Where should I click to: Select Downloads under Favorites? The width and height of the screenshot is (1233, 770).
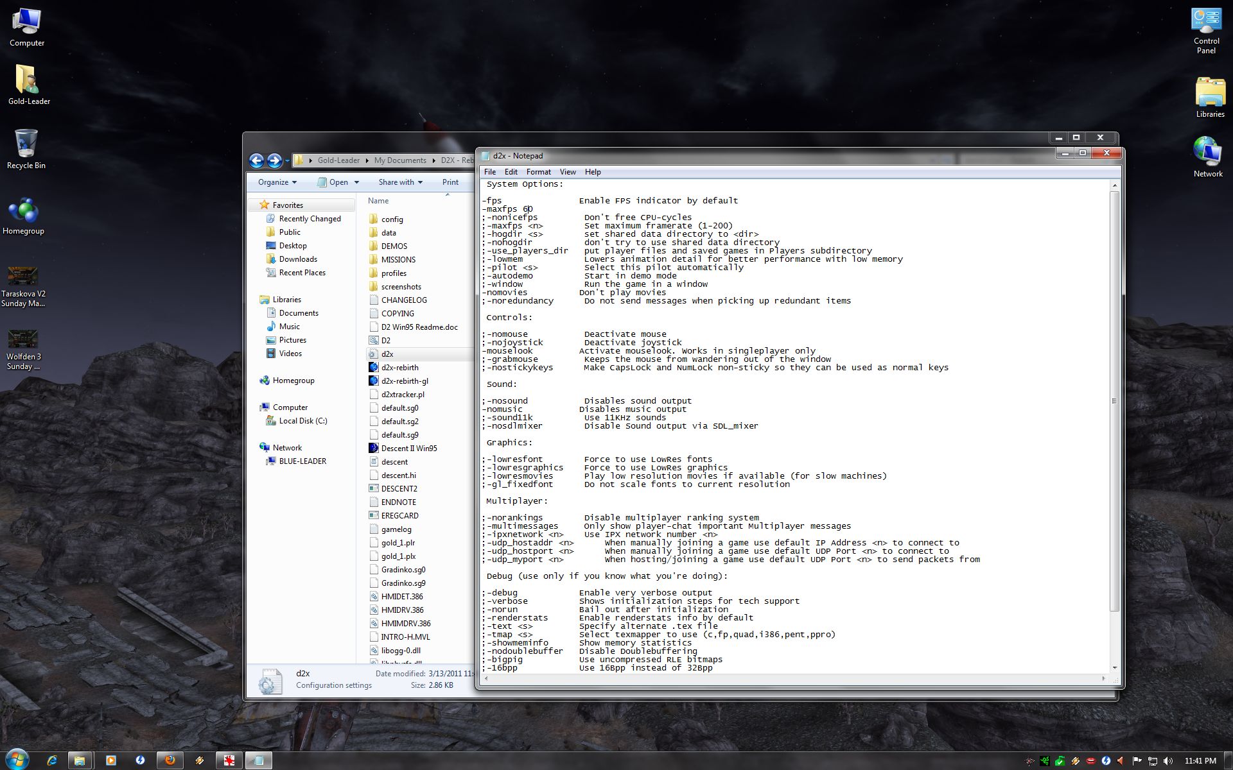tap(298, 259)
